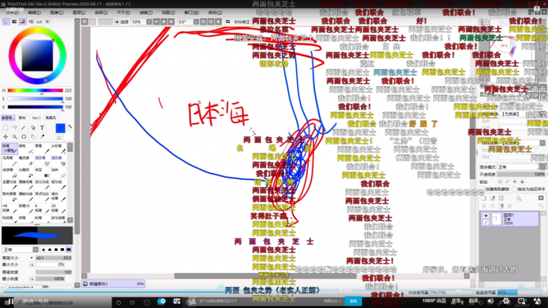
Task: Choose the 橡皮擦 eraser tool
Action: click(x=26, y=161)
